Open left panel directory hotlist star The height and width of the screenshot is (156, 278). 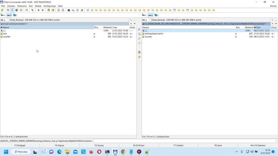pyautogui.click(x=131, y=24)
